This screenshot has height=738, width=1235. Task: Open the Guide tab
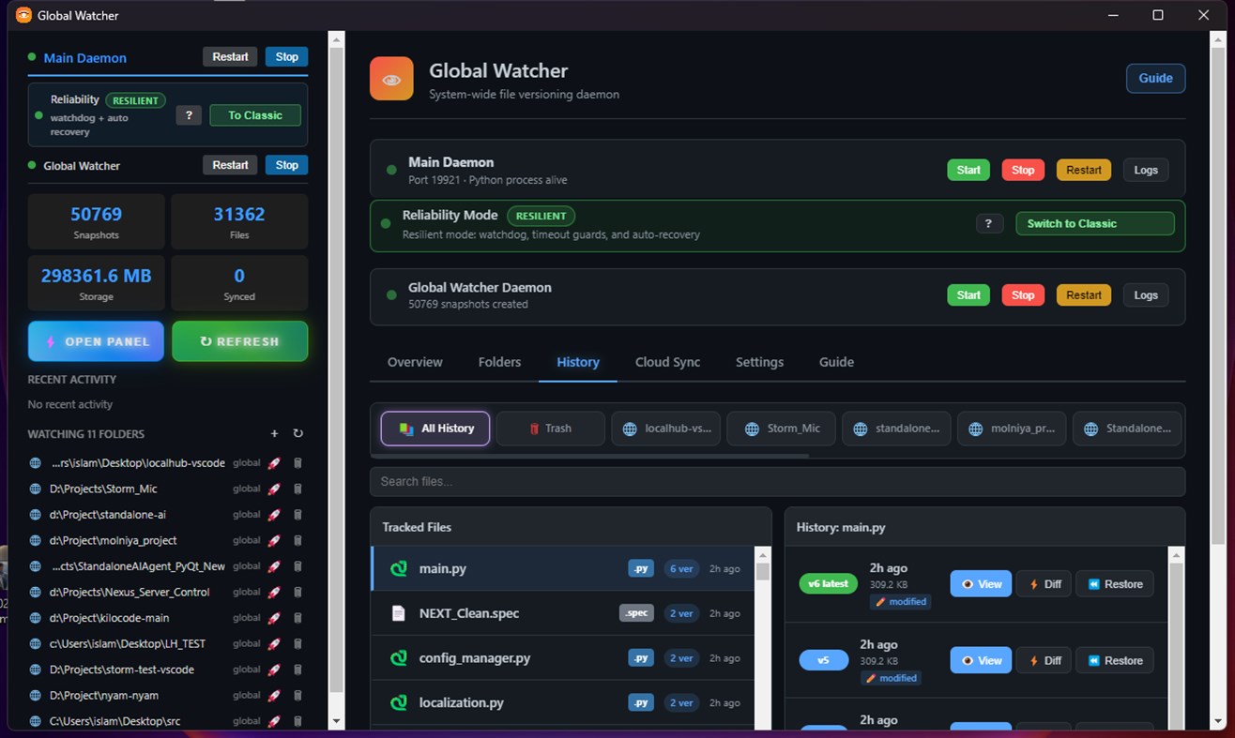pyautogui.click(x=836, y=362)
